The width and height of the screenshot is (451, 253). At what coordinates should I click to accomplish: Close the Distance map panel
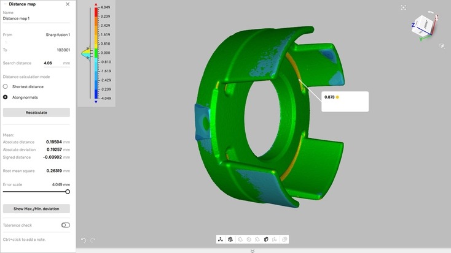click(x=68, y=4)
